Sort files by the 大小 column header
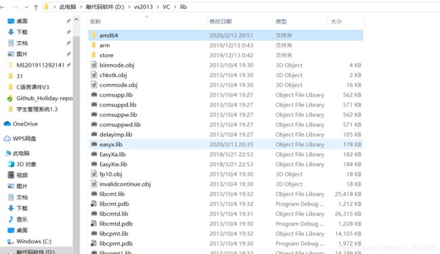Screen dimensions: 440x254 tap(336, 22)
